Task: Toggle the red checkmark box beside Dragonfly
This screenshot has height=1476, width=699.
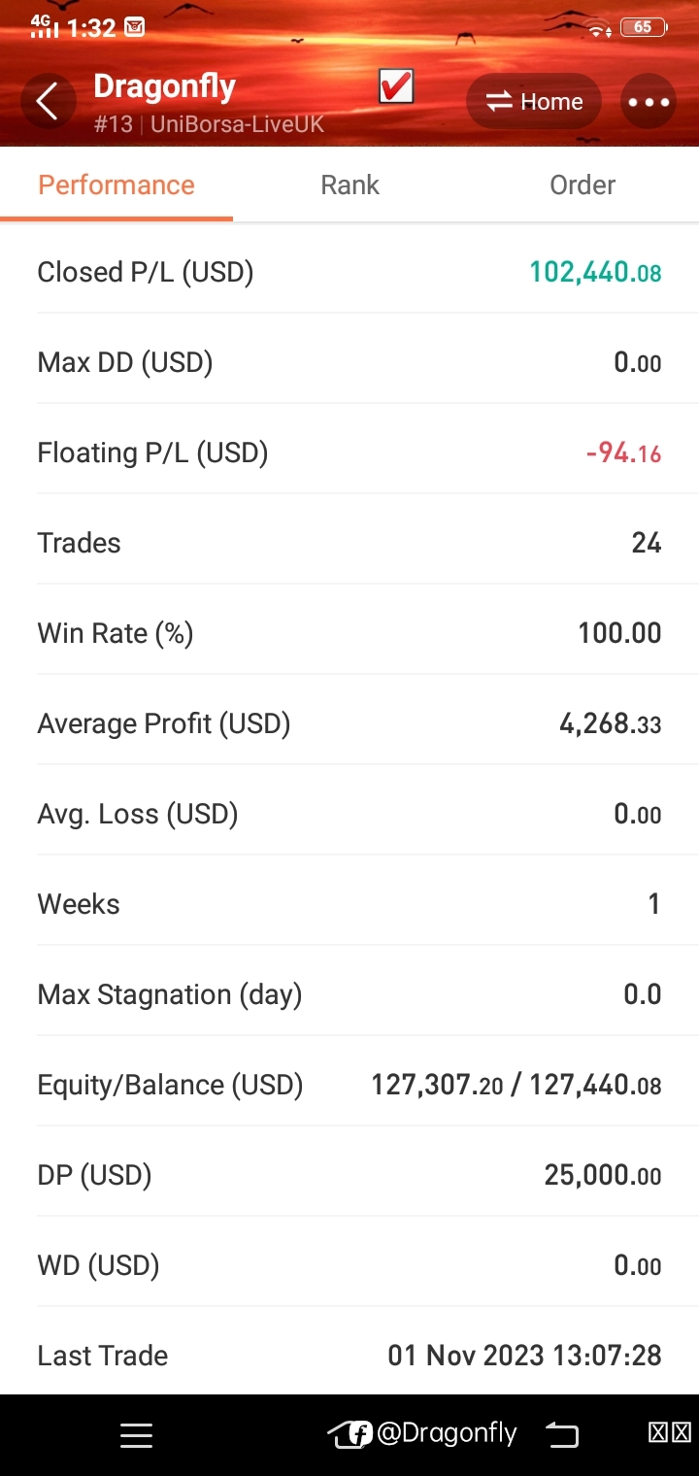Action: pos(396,87)
